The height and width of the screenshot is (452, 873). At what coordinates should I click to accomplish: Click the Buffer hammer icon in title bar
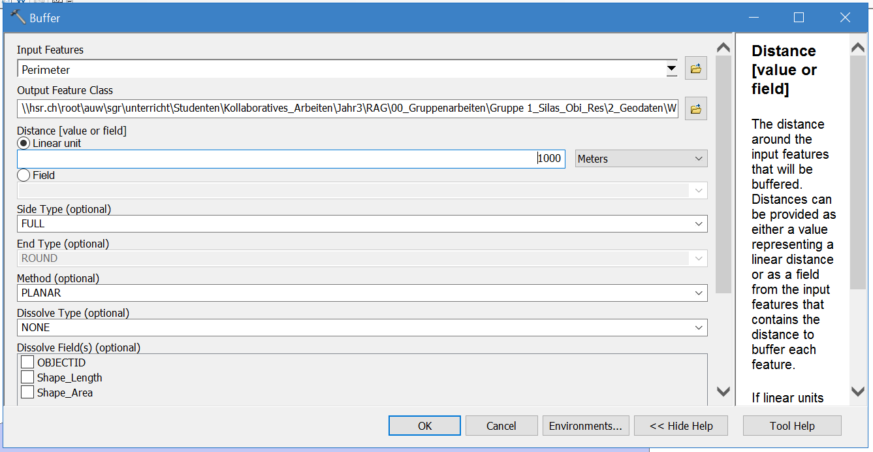18,18
